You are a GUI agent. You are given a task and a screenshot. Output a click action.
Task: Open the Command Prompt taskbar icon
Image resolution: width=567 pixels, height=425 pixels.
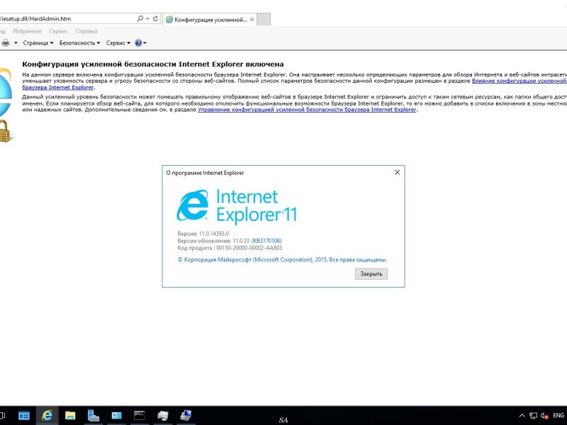pos(139,416)
